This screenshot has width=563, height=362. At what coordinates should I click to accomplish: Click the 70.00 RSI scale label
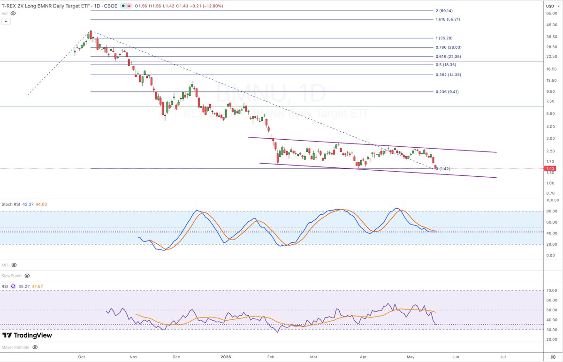point(551,291)
